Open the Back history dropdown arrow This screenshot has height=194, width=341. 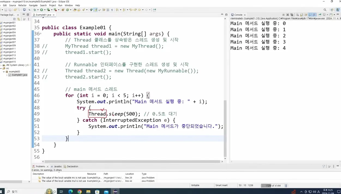click(143, 10)
